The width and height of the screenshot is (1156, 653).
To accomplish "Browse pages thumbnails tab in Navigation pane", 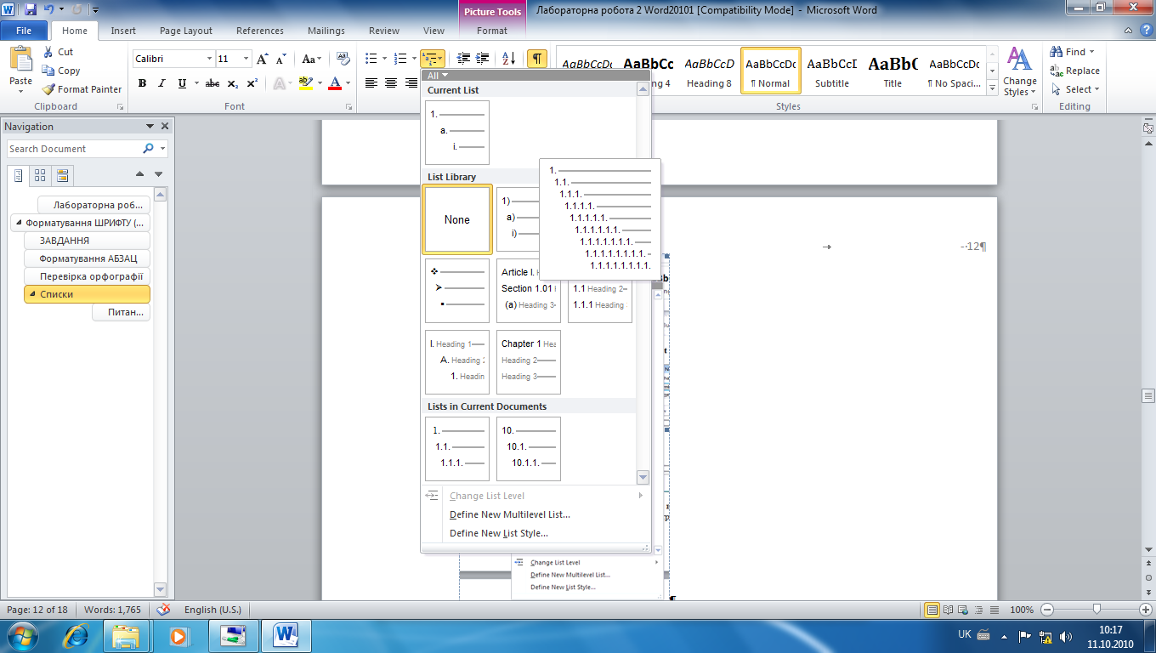I will pyautogui.click(x=40, y=176).
